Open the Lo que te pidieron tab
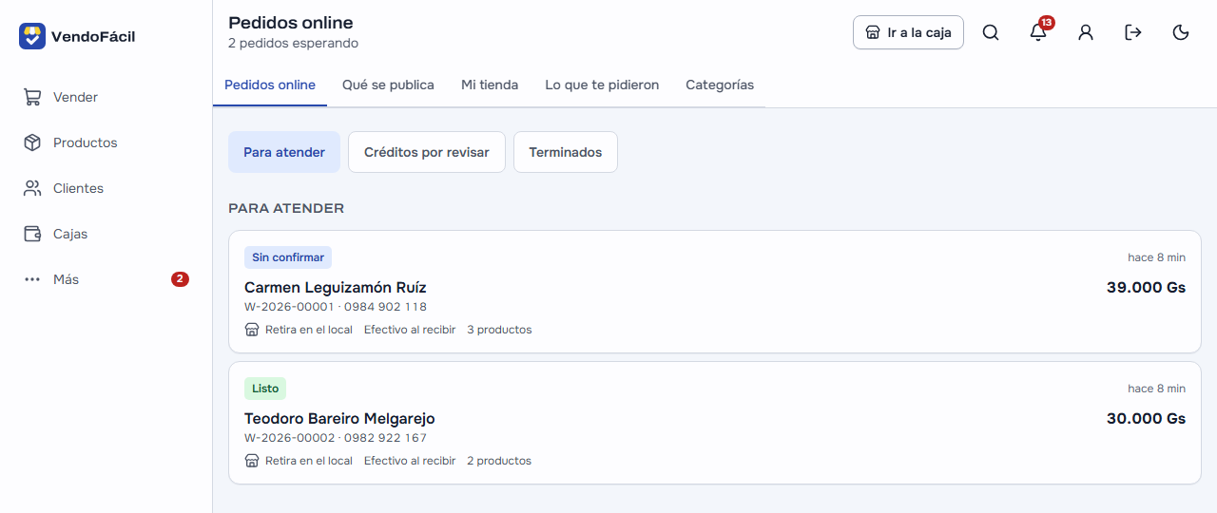The image size is (1217, 513). click(602, 85)
